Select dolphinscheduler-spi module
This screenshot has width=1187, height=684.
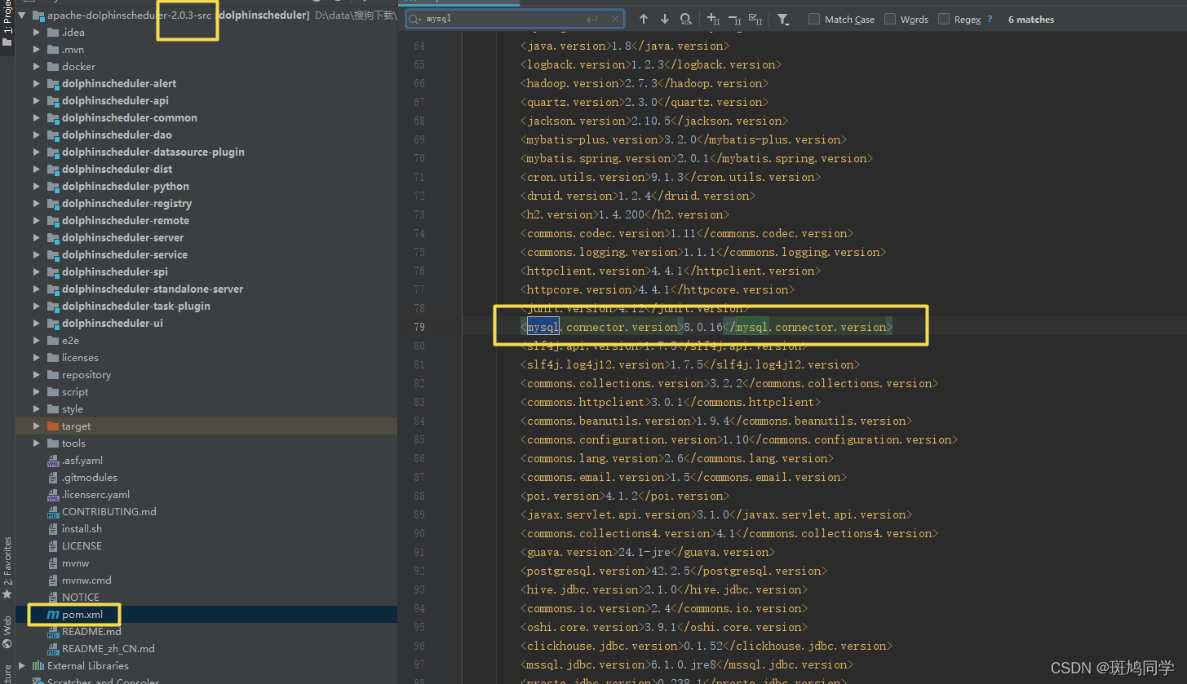click(114, 272)
